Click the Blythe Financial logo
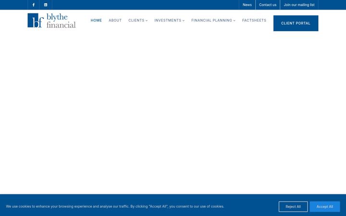 (51, 21)
